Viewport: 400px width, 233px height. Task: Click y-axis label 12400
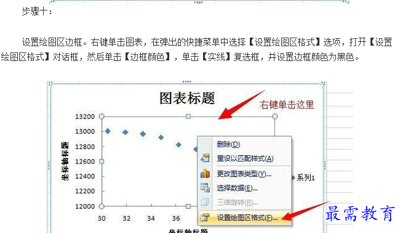pos(85,176)
